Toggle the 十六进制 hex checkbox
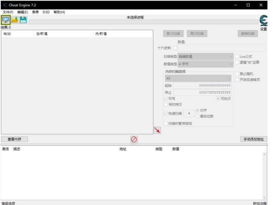This screenshot has width=273, height=205. point(175,48)
